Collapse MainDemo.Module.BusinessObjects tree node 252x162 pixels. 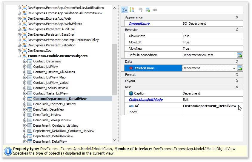tap(20, 56)
